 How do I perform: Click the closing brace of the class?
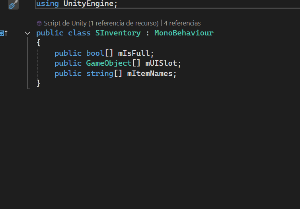click(x=39, y=83)
